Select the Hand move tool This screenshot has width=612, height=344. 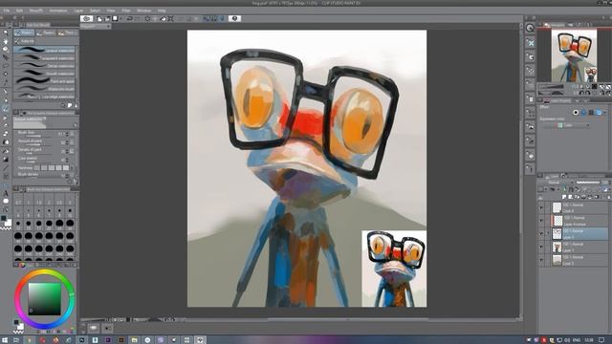click(6, 41)
